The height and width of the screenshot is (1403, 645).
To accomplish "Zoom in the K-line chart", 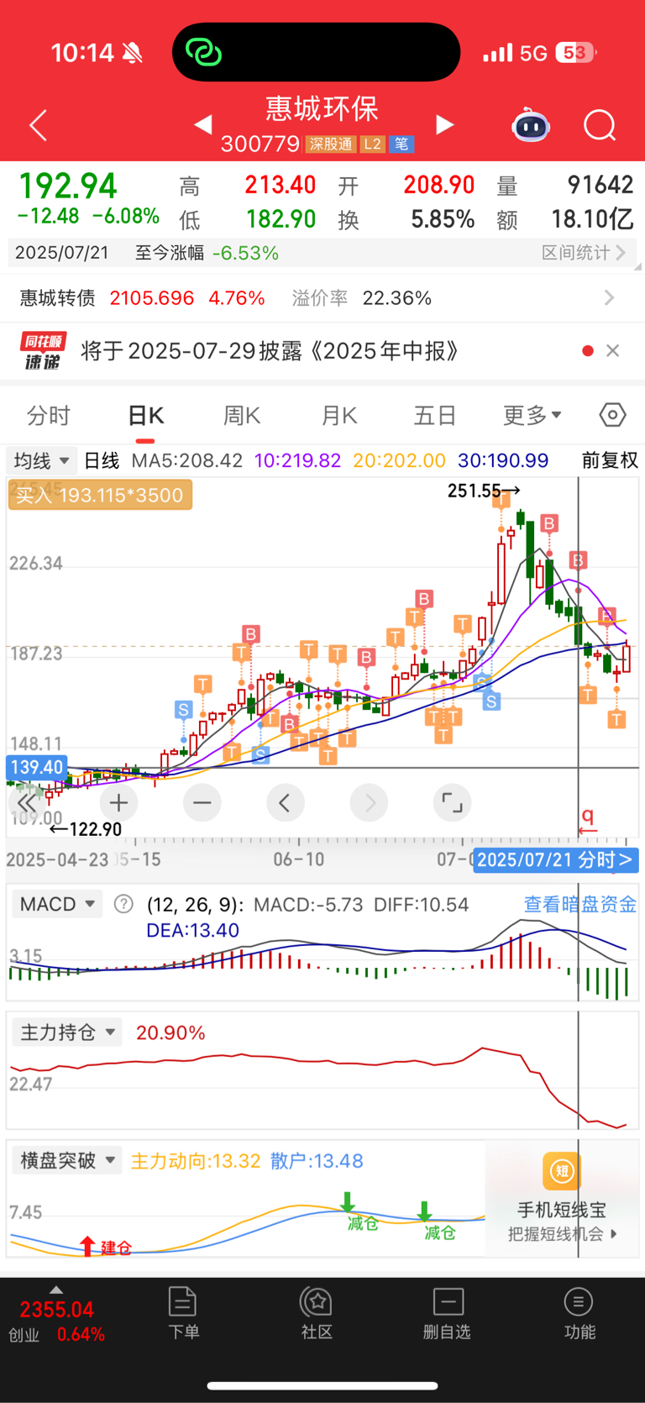I will 118,803.
